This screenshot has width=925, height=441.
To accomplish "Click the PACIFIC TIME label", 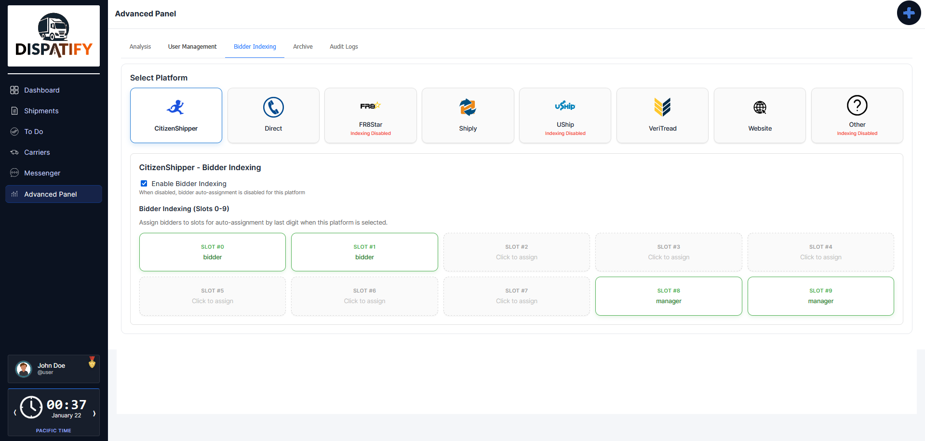I will click(x=54, y=431).
